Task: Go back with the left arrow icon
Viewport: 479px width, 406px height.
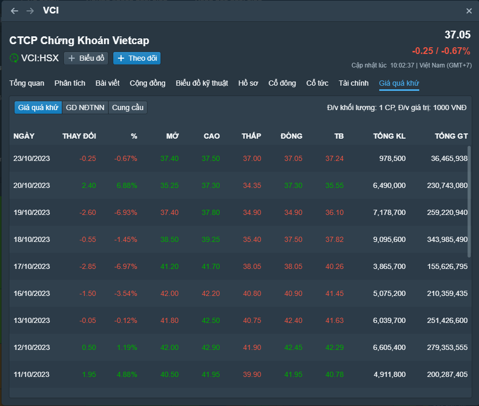Action: coord(15,11)
